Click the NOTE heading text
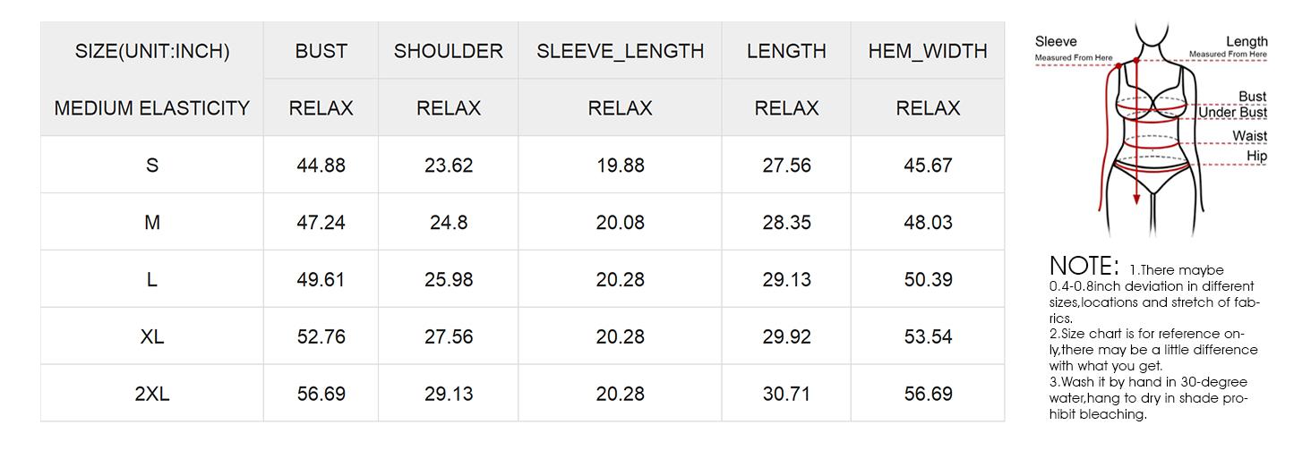This screenshot has width=1311, height=459. 1084,266
